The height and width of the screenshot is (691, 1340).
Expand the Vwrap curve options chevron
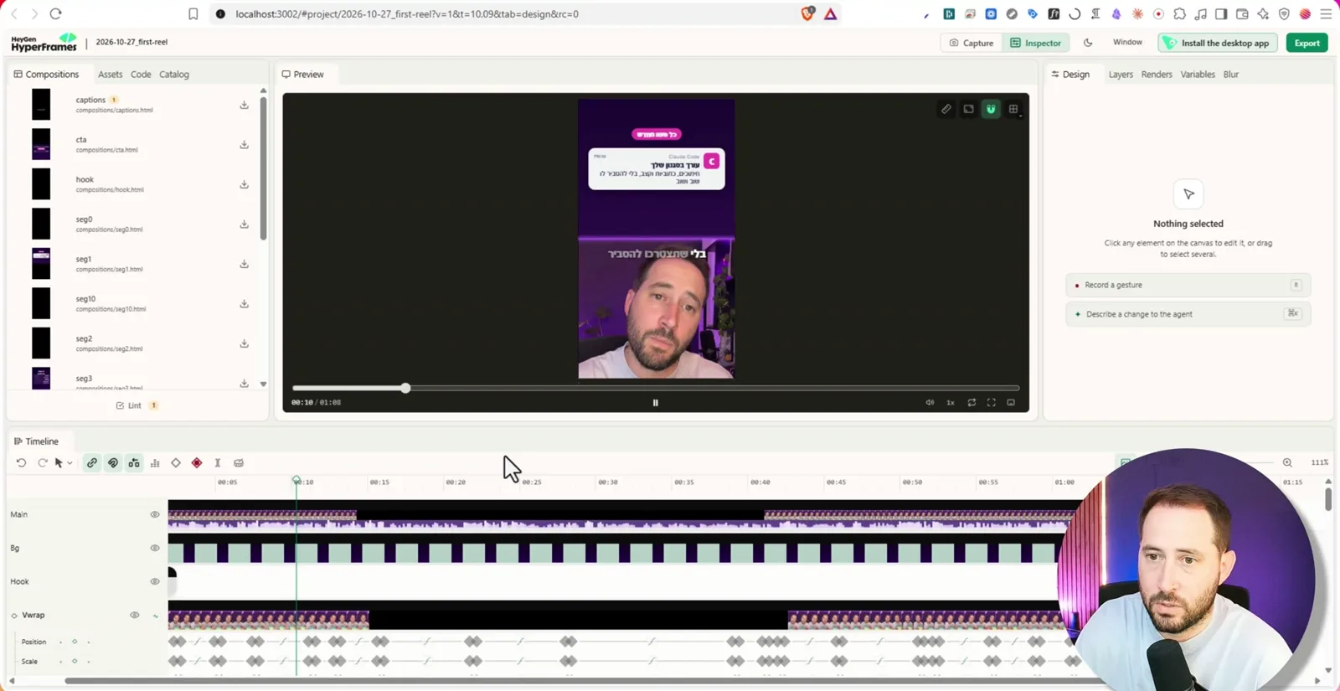coord(156,616)
